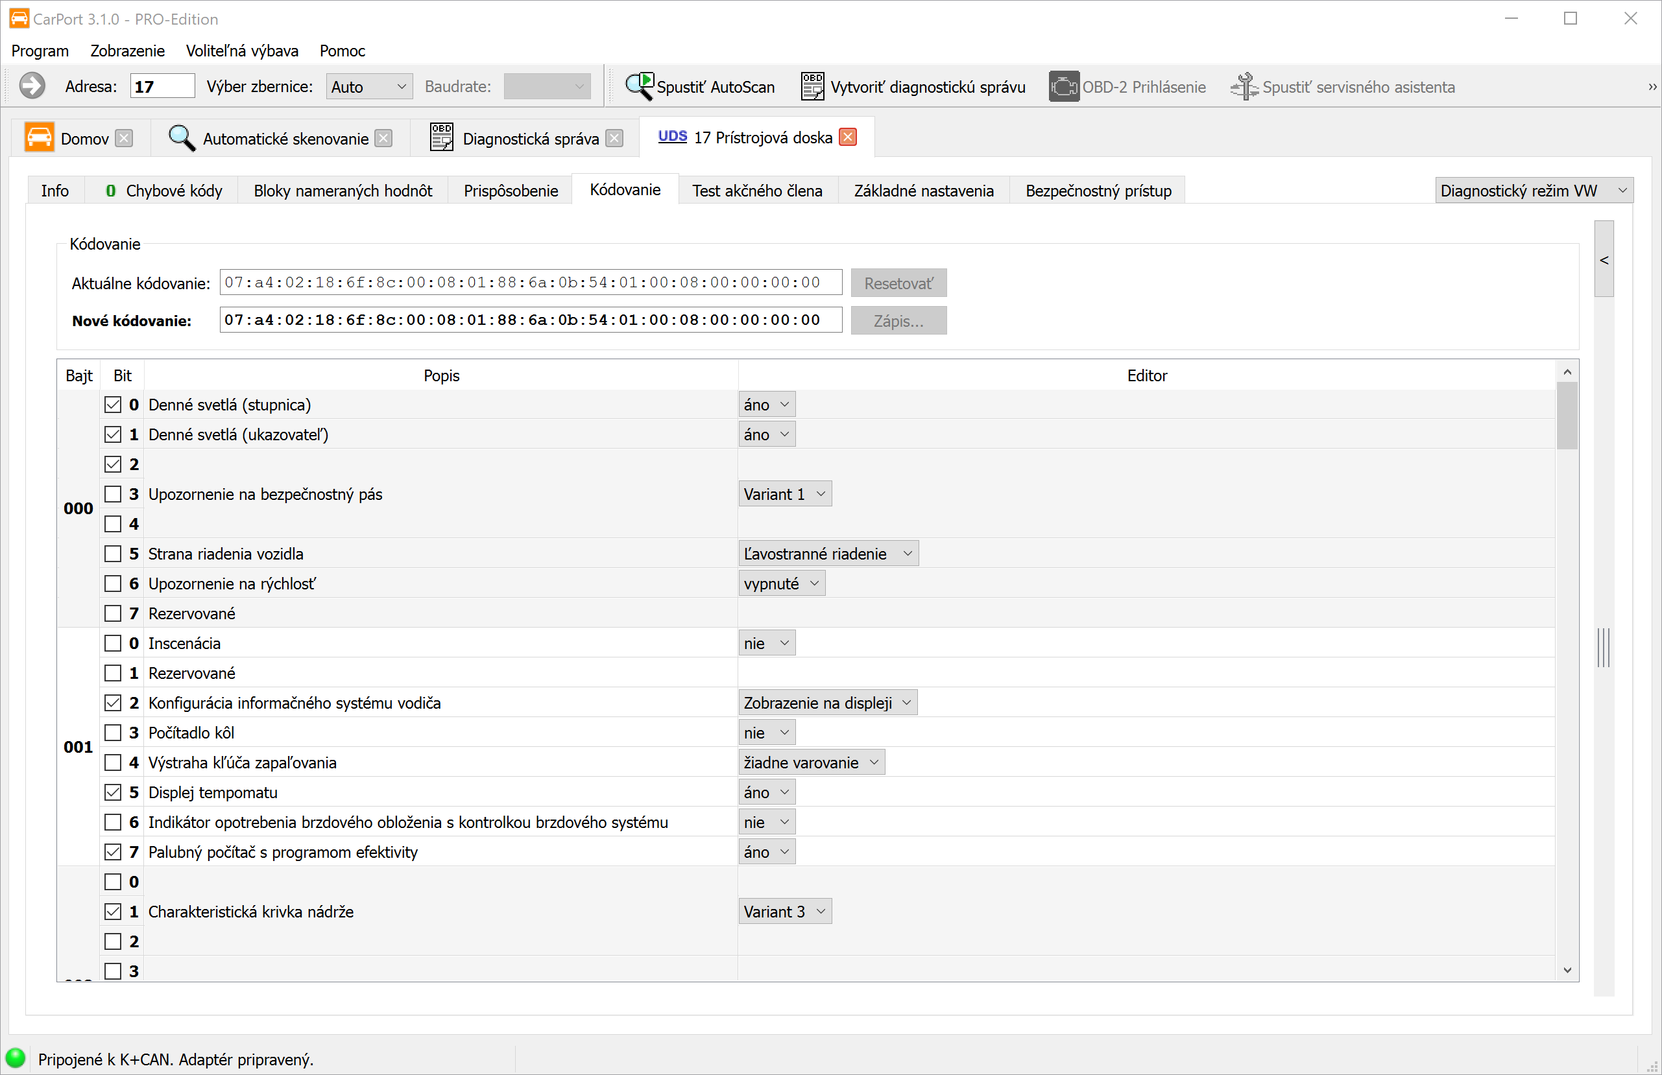Click the Spustiť AutoScan magnifier icon
This screenshot has width=1662, height=1075.
coord(638,87)
